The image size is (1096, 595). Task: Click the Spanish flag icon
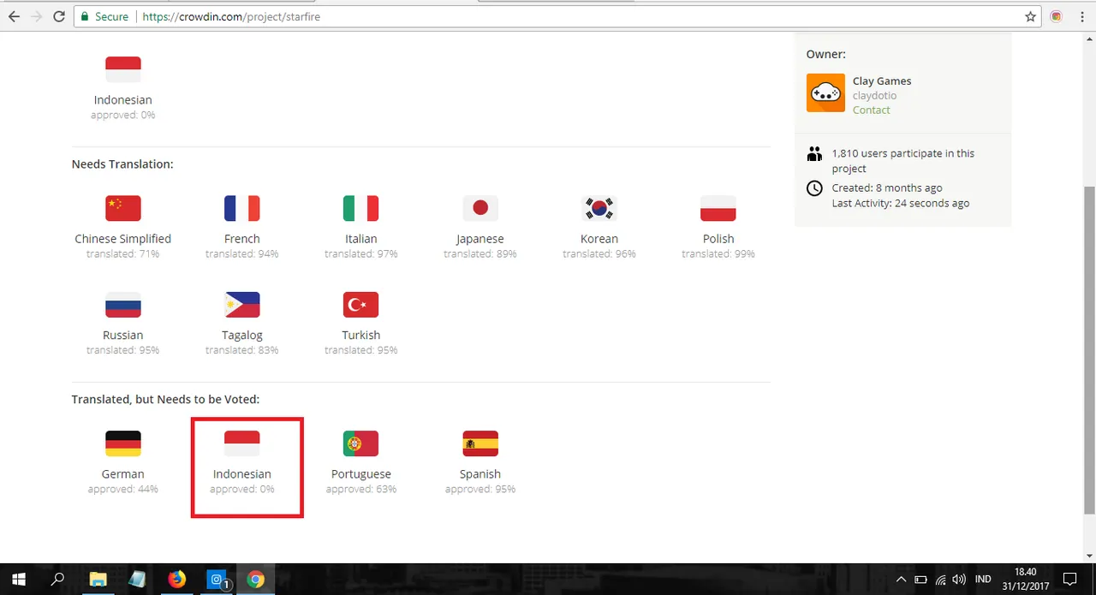point(480,443)
